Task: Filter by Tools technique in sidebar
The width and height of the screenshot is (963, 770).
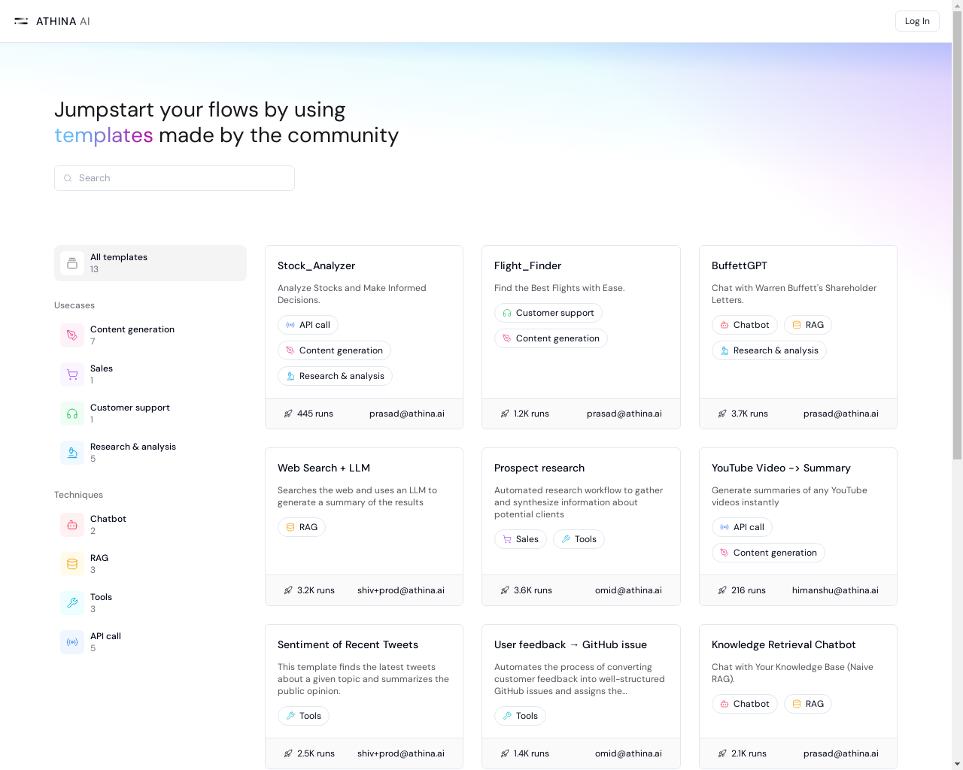Action: pyautogui.click(x=150, y=603)
